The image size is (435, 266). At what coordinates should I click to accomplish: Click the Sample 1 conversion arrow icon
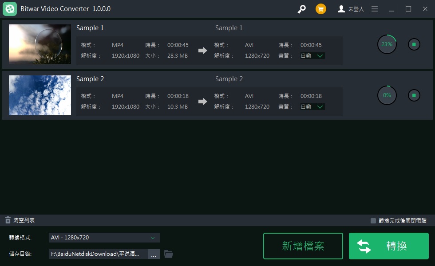[x=203, y=51]
